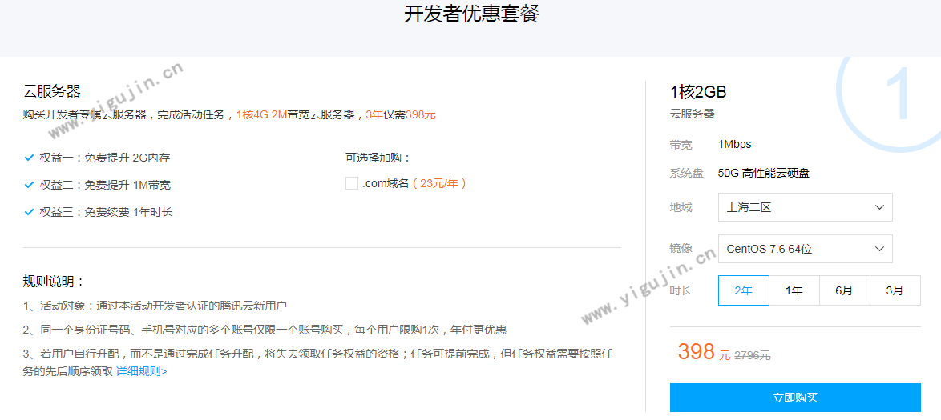Click the 50G 高性能云硬盘 system disk text

769,174
